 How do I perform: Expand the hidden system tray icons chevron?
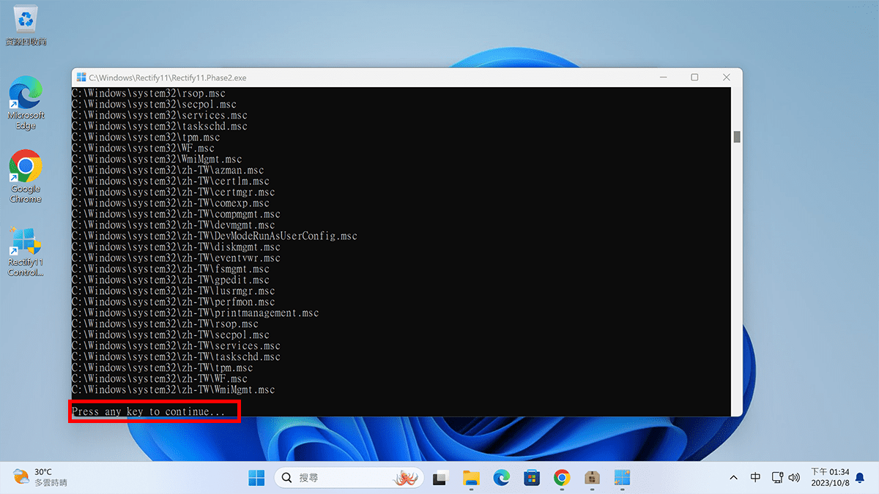click(x=732, y=478)
